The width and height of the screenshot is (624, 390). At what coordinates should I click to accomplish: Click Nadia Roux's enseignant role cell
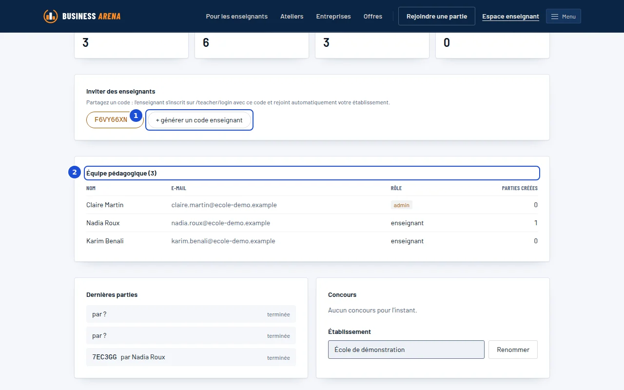(407, 223)
